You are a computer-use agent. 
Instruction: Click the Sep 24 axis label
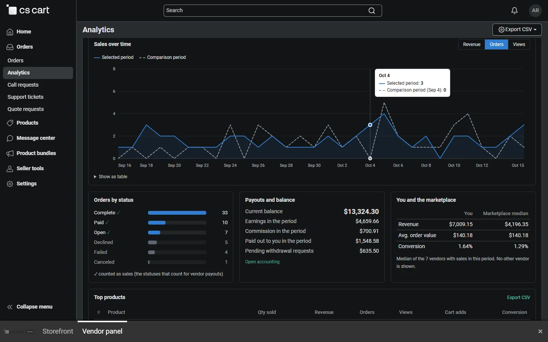[x=230, y=166]
